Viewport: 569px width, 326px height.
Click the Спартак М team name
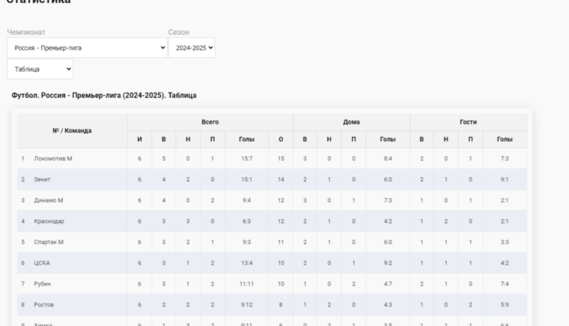coord(49,242)
